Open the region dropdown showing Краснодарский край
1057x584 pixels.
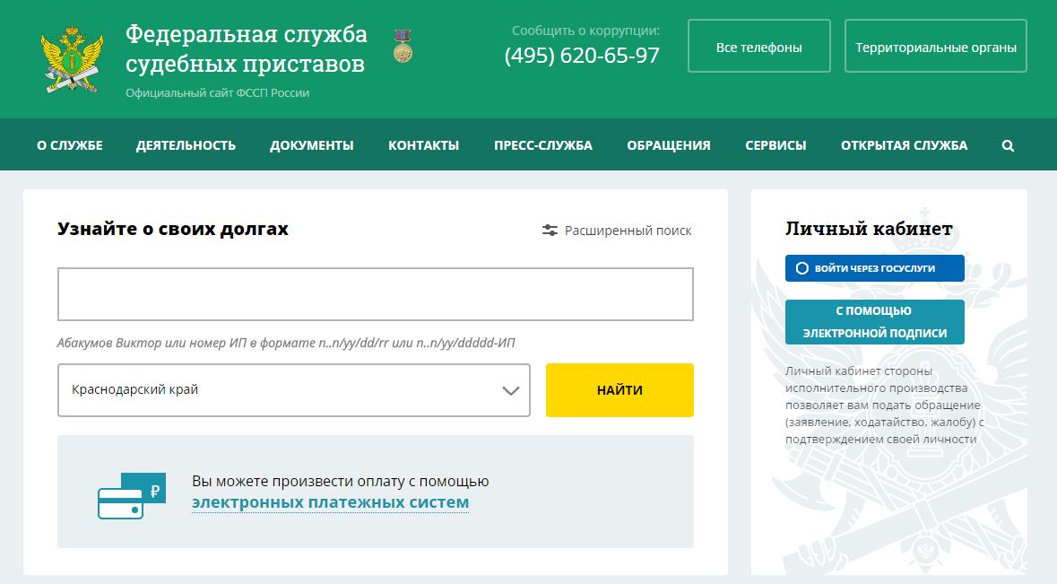tap(294, 390)
